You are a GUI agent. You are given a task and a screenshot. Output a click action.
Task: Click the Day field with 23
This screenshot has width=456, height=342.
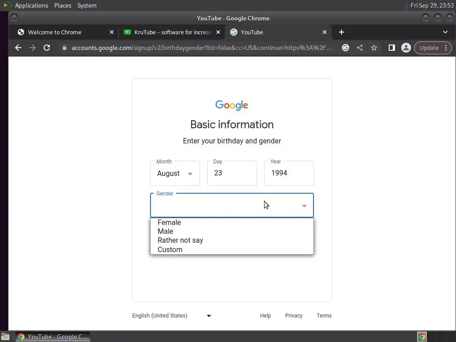(x=232, y=173)
